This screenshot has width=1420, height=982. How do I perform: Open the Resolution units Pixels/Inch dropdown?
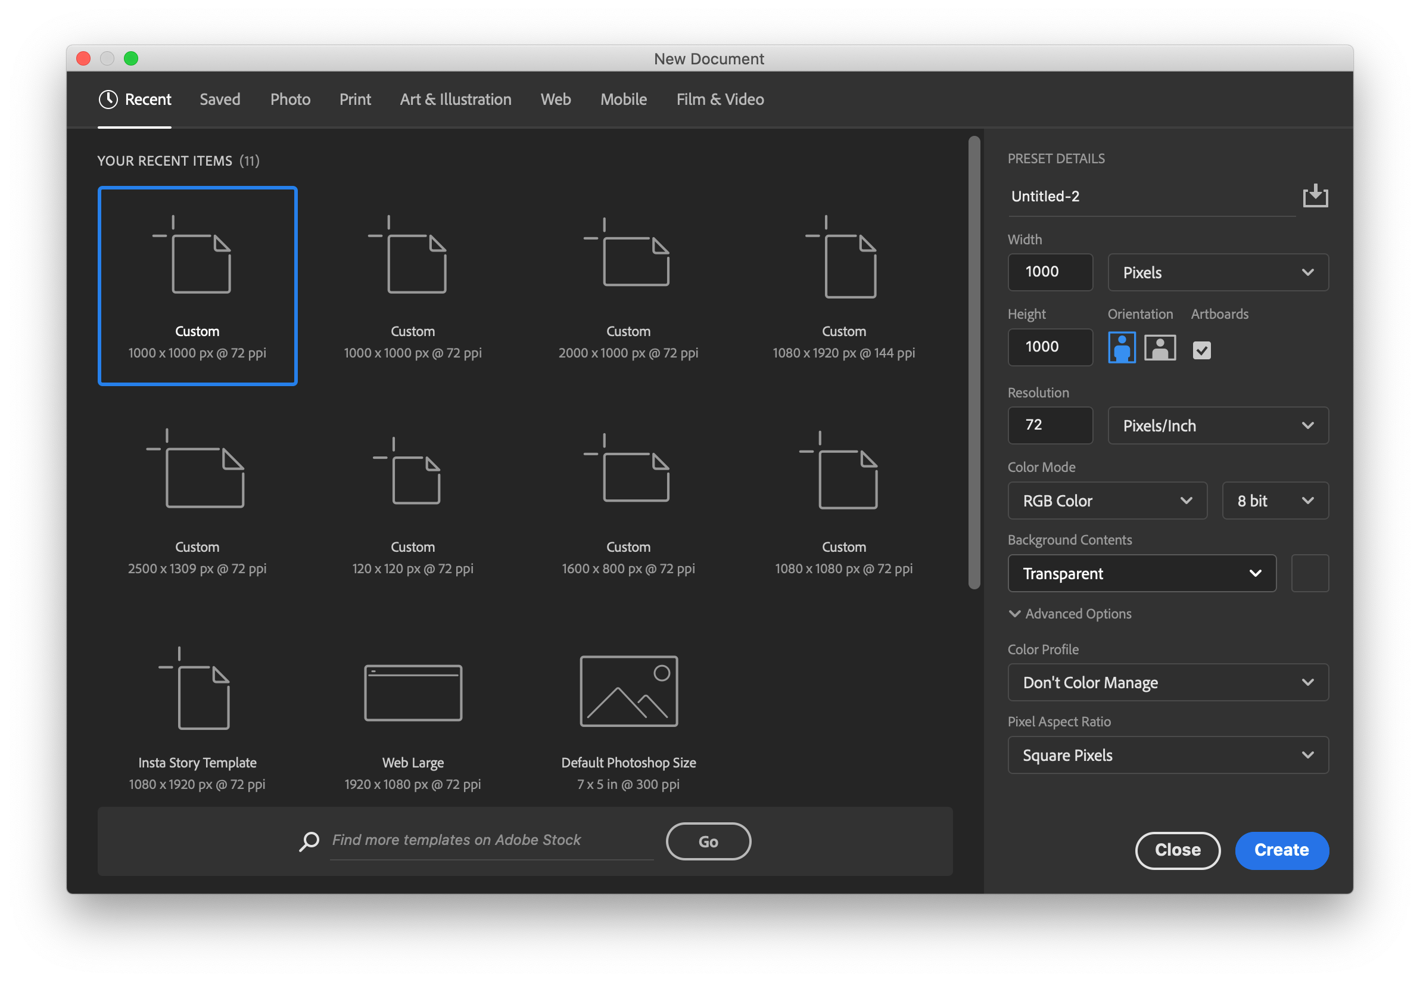[1217, 425]
